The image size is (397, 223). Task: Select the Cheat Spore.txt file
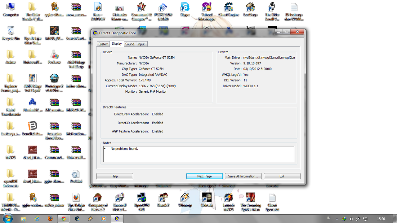tap(272, 202)
